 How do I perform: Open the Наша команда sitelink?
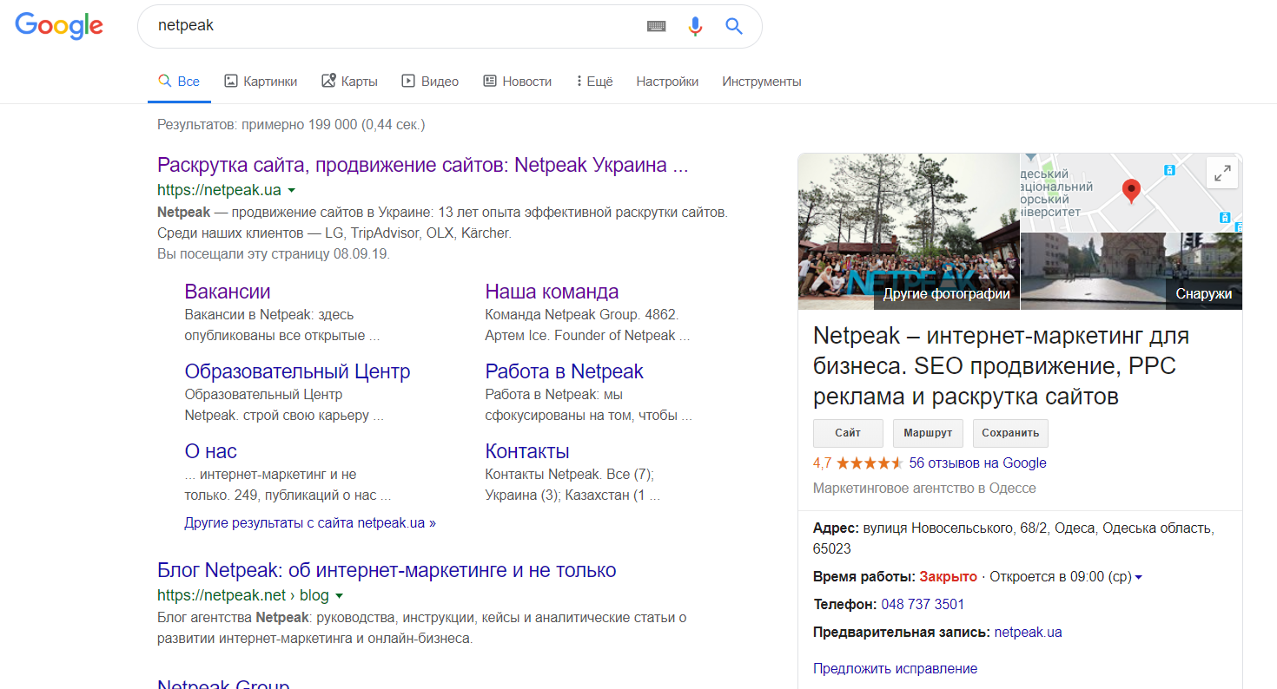coord(552,292)
